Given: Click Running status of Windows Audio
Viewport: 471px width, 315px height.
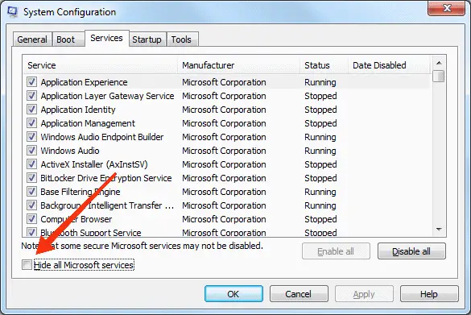Looking at the screenshot, I should 320,151.
